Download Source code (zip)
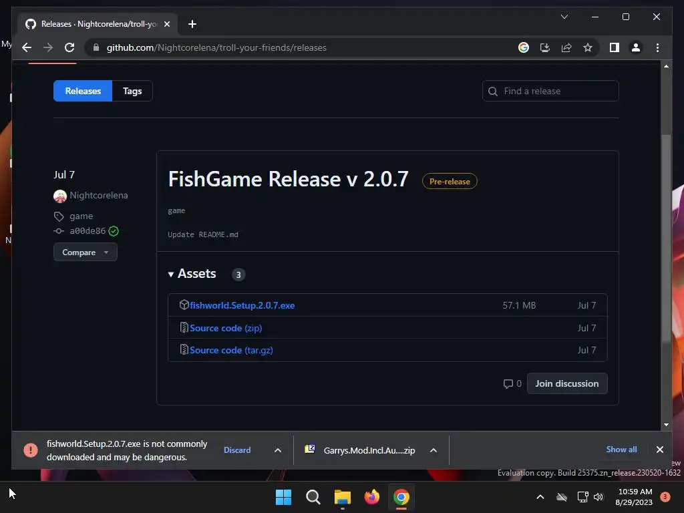Viewport: 684px width, 513px height. click(x=226, y=328)
